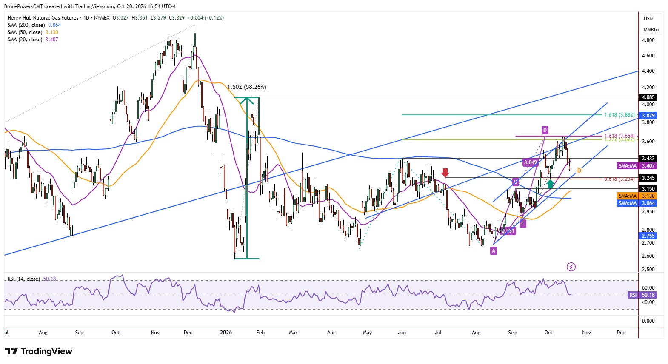Click the lightning bolt event icon

(x=571, y=267)
